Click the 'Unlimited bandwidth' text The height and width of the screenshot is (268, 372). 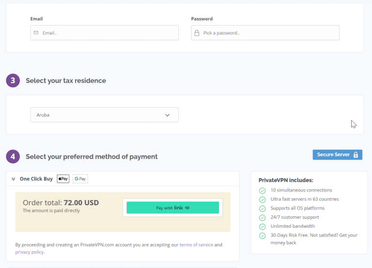pyautogui.click(x=293, y=226)
